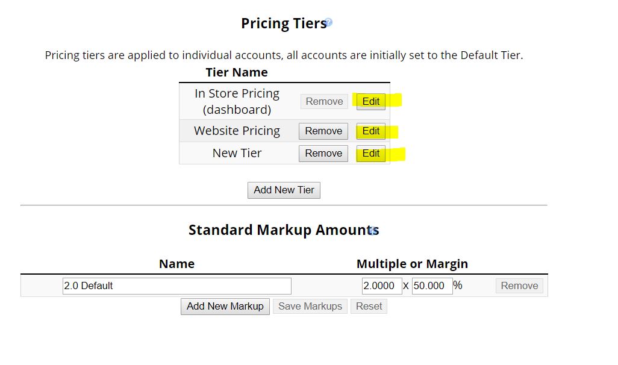This screenshot has width=618, height=365.
Task: Click the Name column header
Action: pyautogui.click(x=176, y=264)
